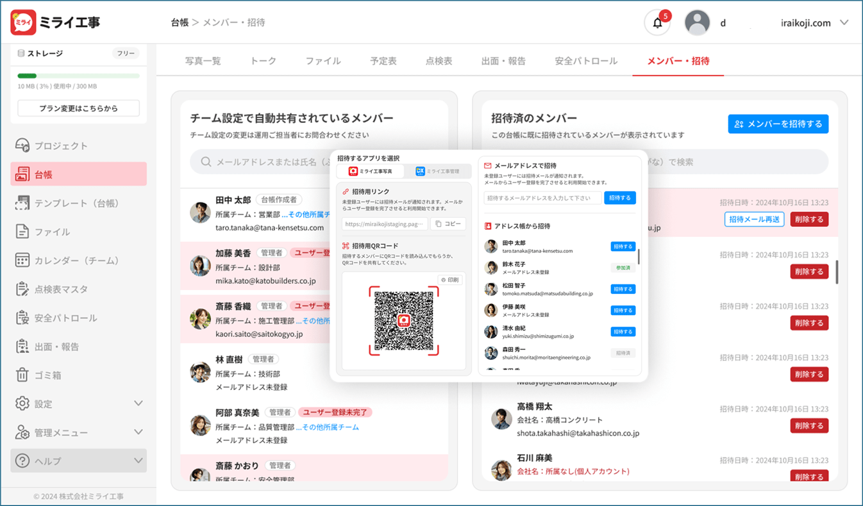The image size is (863, 506).
Task: Switch to the 出面・報告 tab
Action: click(503, 61)
